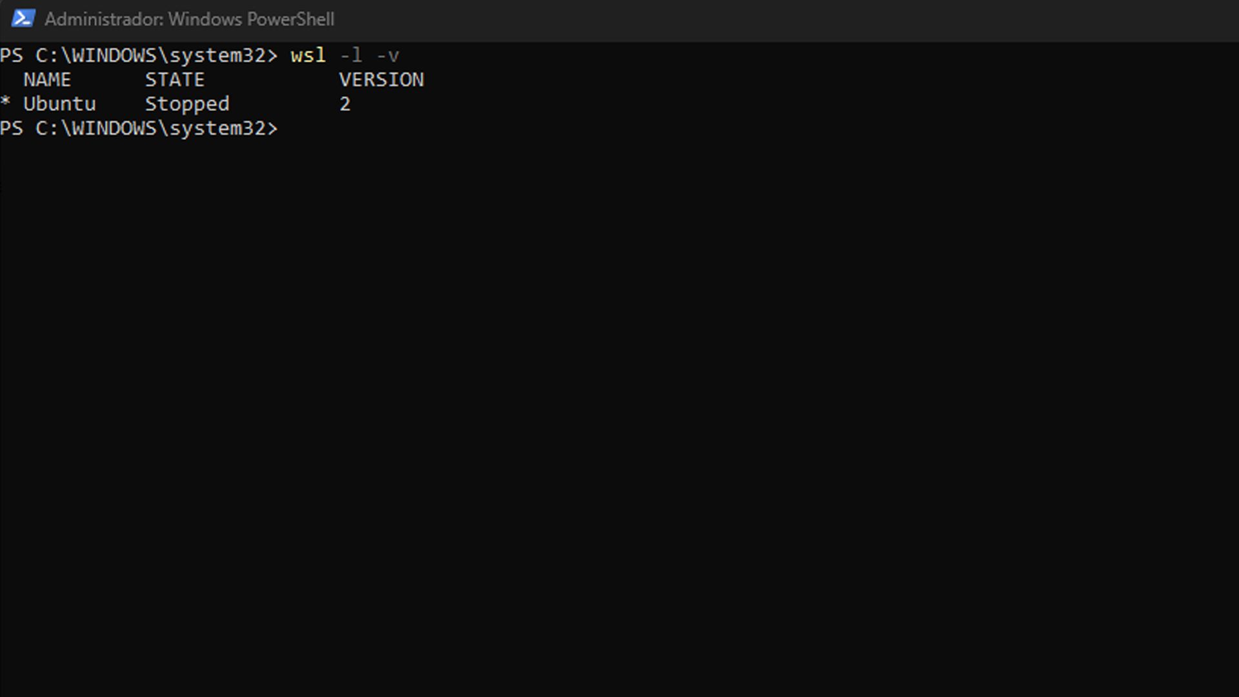Click the version number 2
The height and width of the screenshot is (697, 1239).
coord(347,104)
